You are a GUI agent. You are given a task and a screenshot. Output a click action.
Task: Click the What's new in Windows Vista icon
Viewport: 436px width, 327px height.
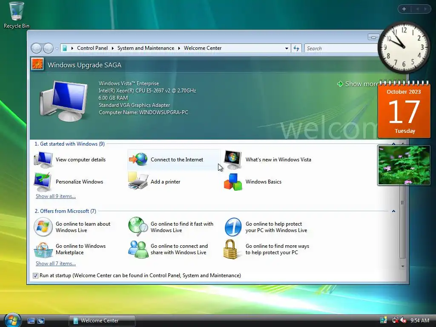pos(233,160)
